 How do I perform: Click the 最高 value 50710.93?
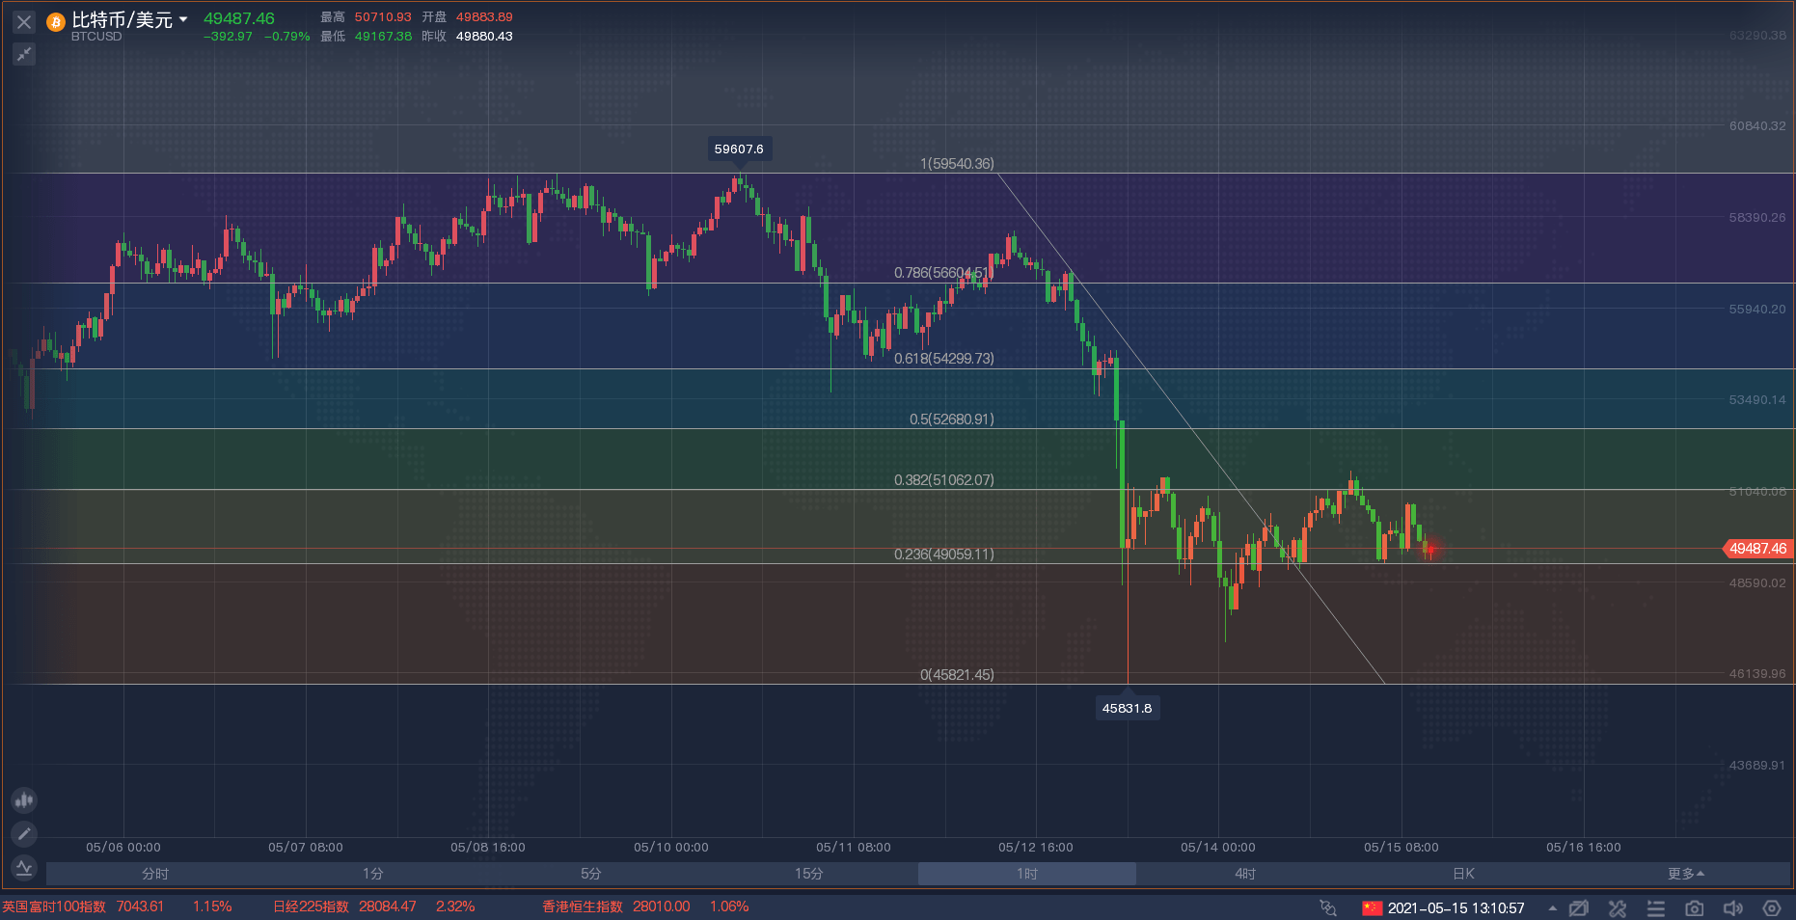(383, 17)
